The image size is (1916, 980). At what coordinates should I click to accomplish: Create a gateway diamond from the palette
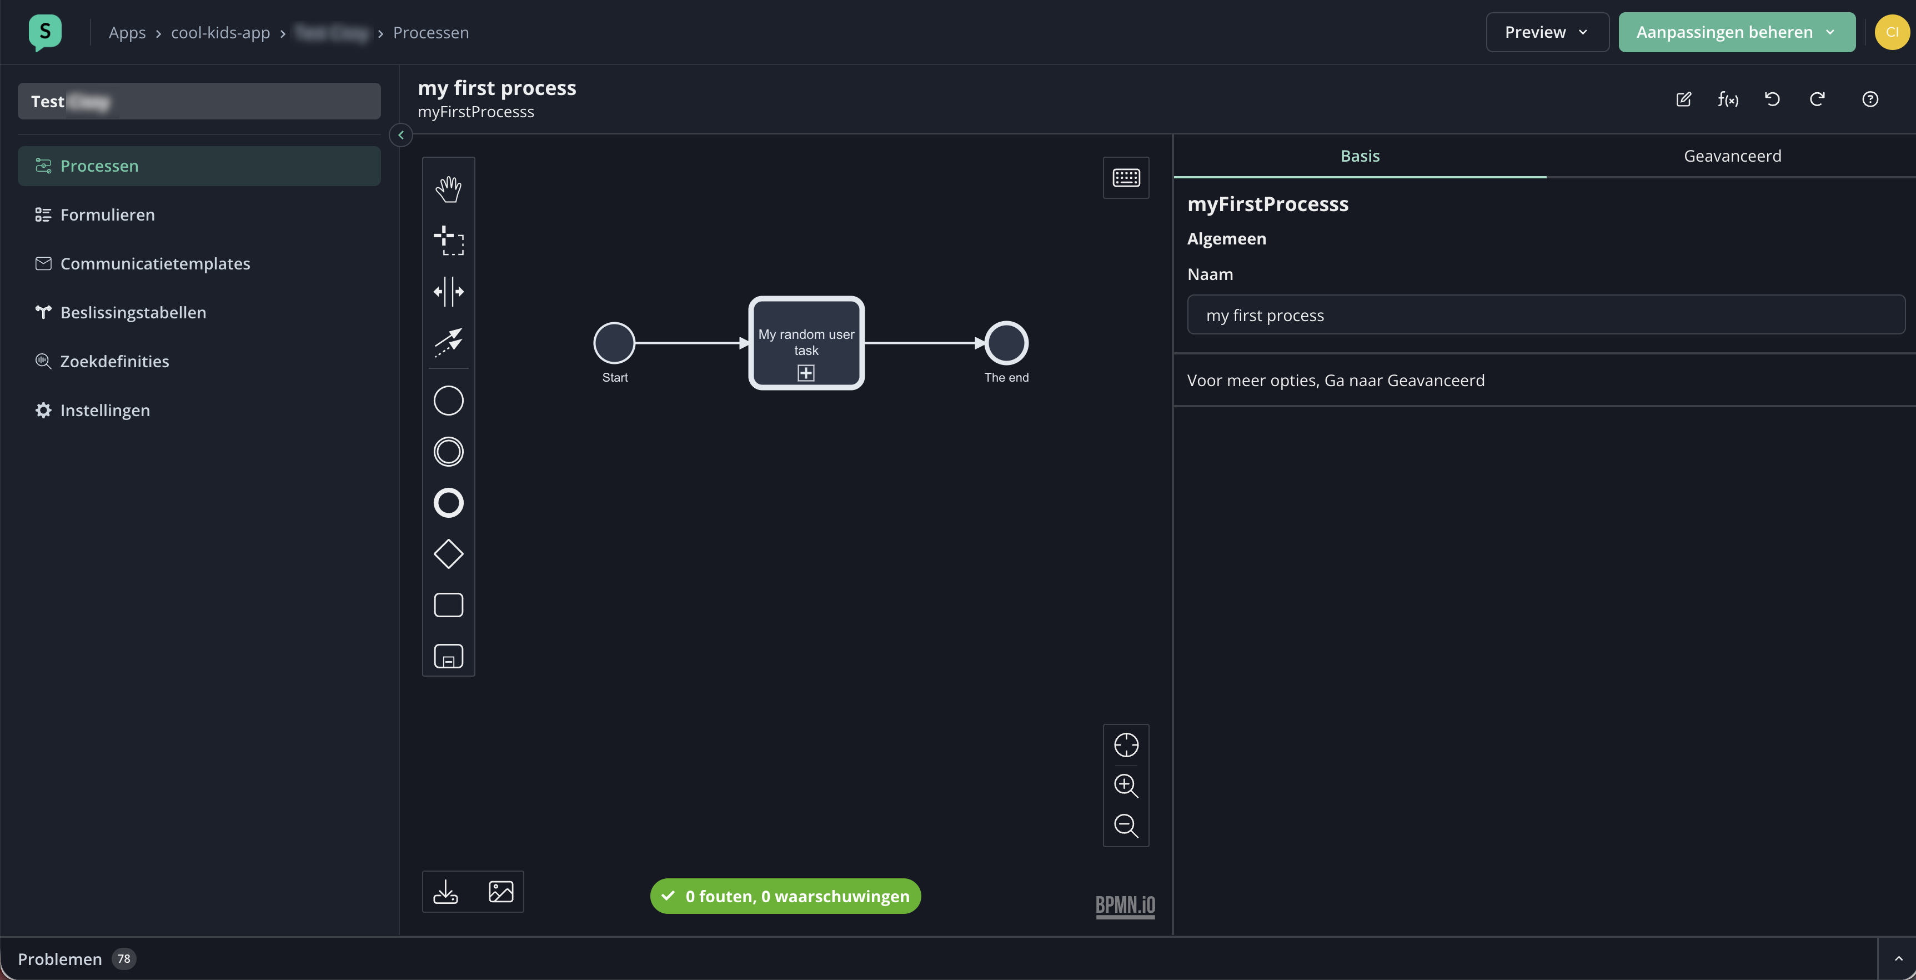click(x=449, y=554)
